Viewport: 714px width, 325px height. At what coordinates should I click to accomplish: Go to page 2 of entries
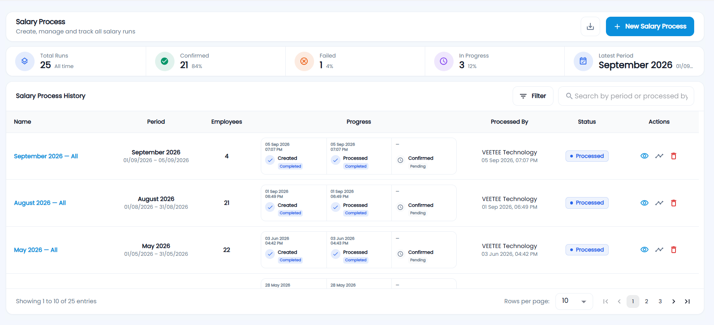point(646,301)
